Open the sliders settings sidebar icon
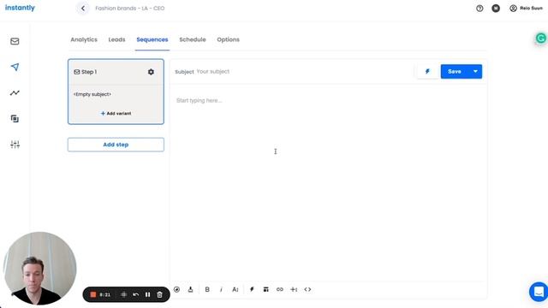This screenshot has width=548, height=308. [x=15, y=145]
